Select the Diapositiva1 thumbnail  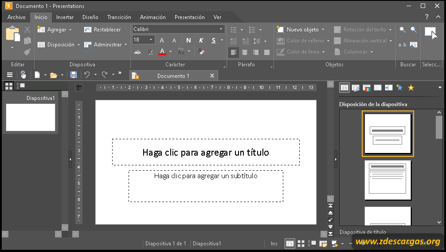tap(31, 117)
